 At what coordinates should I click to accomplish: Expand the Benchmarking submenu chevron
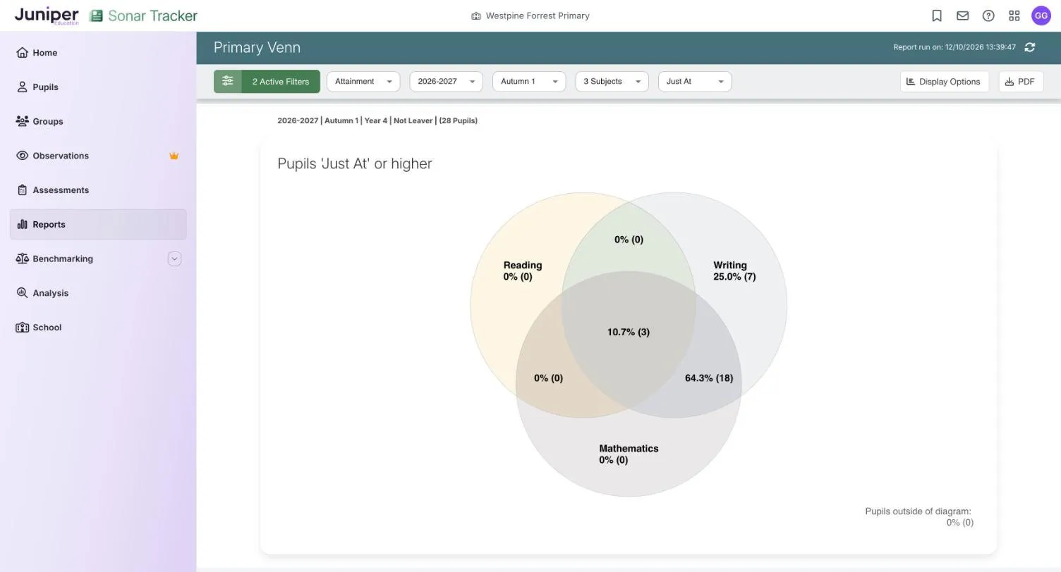click(x=175, y=259)
